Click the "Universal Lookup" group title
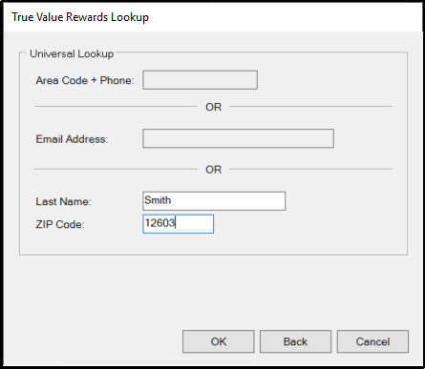 (72, 53)
